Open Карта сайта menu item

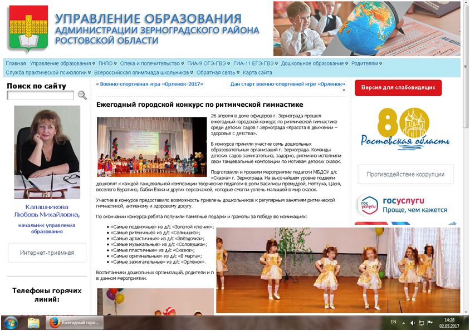click(257, 72)
